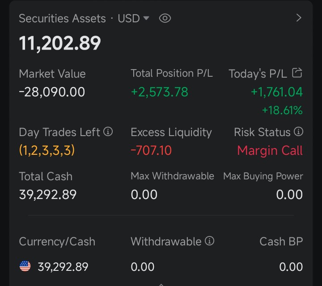Select the 11,202.89 total assets value
Screen dimensions: 322x286
[x=60, y=43]
